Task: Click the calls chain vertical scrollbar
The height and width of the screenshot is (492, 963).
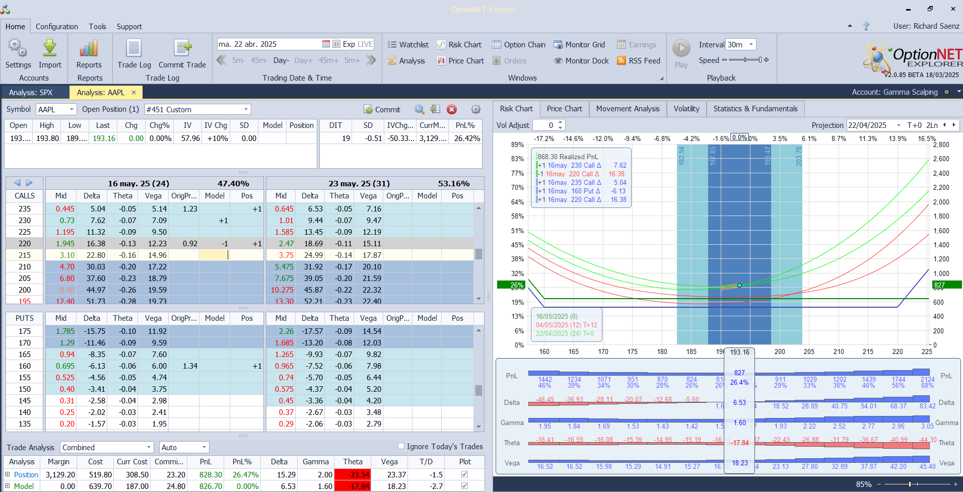Action: tap(478, 253)
